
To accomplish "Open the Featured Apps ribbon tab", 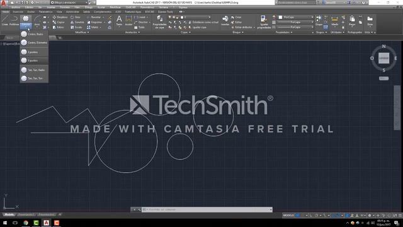I will point(133,12).
